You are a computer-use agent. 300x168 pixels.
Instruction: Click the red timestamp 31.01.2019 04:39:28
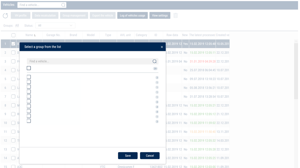point(203,61)
